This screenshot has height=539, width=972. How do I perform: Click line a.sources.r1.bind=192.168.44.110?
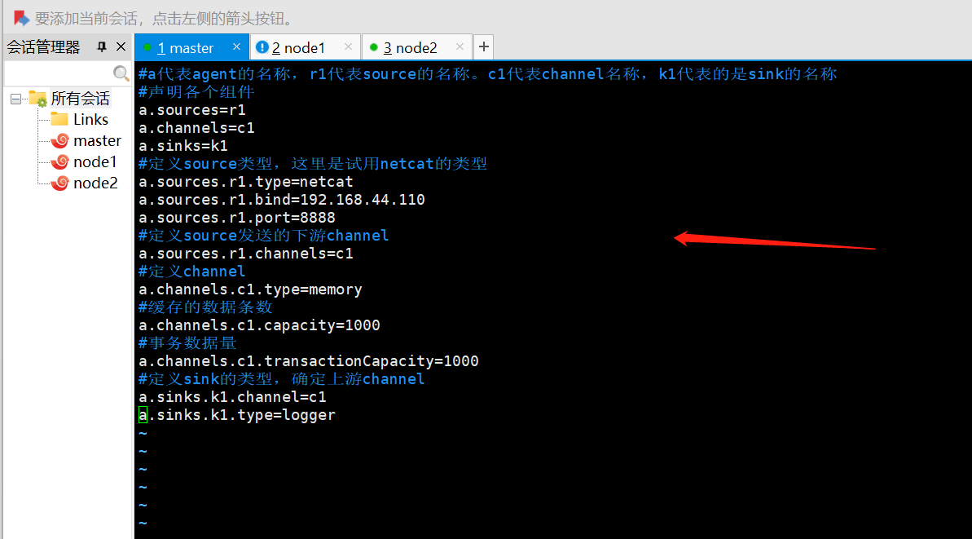281,200
